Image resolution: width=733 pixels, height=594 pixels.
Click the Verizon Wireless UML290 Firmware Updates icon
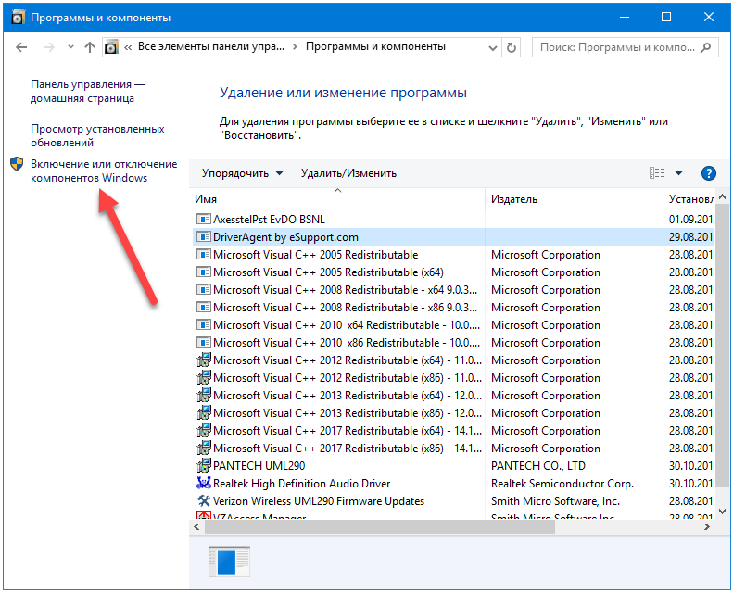(204, 501)
